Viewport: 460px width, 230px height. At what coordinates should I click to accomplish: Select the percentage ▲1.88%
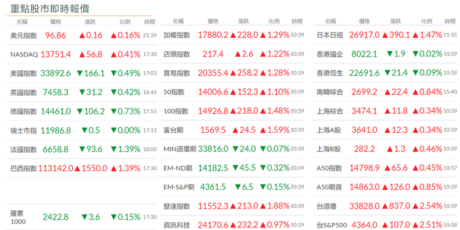(275, 206)
